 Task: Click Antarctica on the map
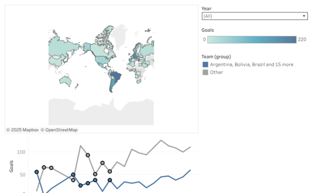pyautogui.click(x=100, y=111)
